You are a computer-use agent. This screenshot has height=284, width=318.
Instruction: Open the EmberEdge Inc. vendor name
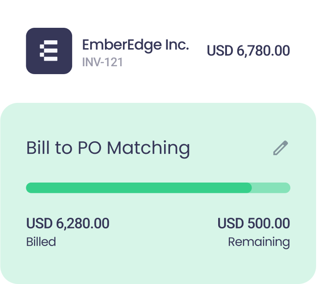pos(135,45)
